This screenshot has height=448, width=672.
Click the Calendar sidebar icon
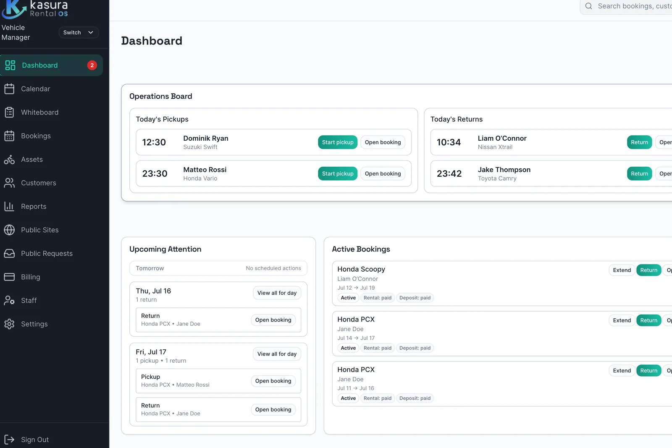click(9, 89)
